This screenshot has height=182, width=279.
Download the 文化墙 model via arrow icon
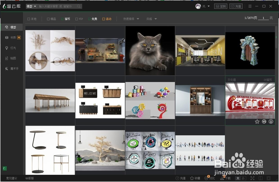pyautogui.click(x=271, y=122)
